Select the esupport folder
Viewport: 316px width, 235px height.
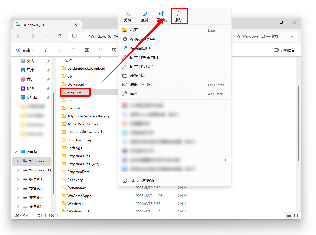click(75, 92)
